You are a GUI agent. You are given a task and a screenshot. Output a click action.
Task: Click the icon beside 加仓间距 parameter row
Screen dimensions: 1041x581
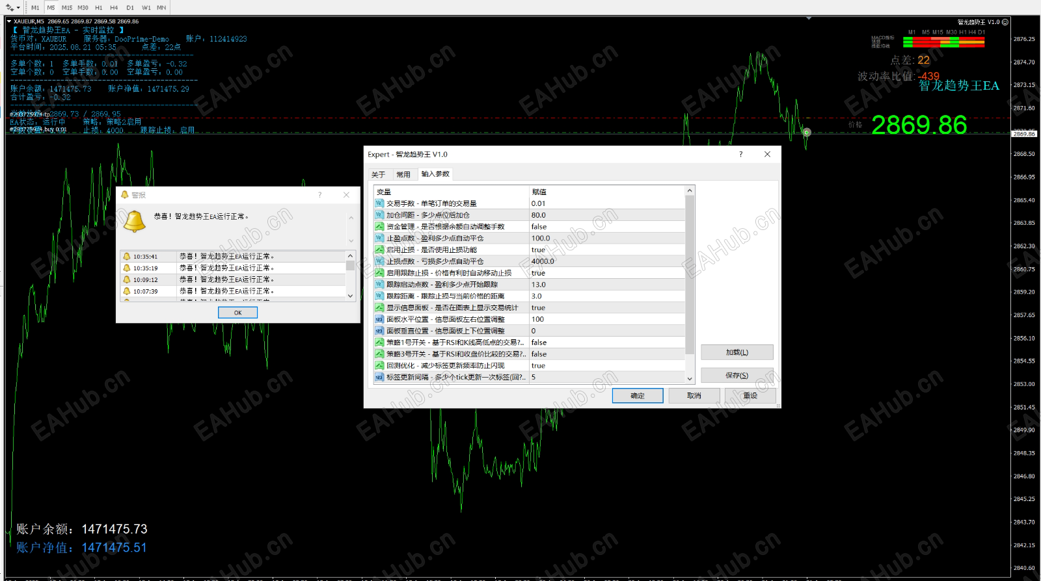pos(379,215)
